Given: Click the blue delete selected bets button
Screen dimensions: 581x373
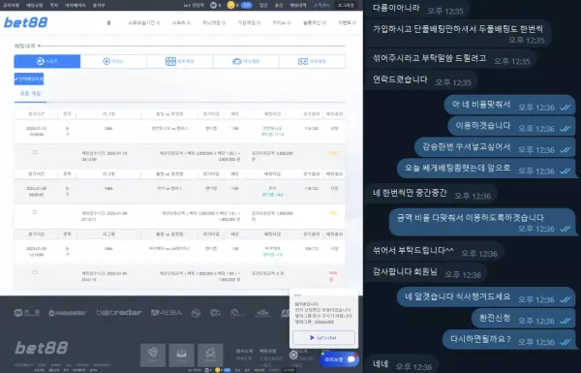Looking at the screenshot, I should click(29, 79).
